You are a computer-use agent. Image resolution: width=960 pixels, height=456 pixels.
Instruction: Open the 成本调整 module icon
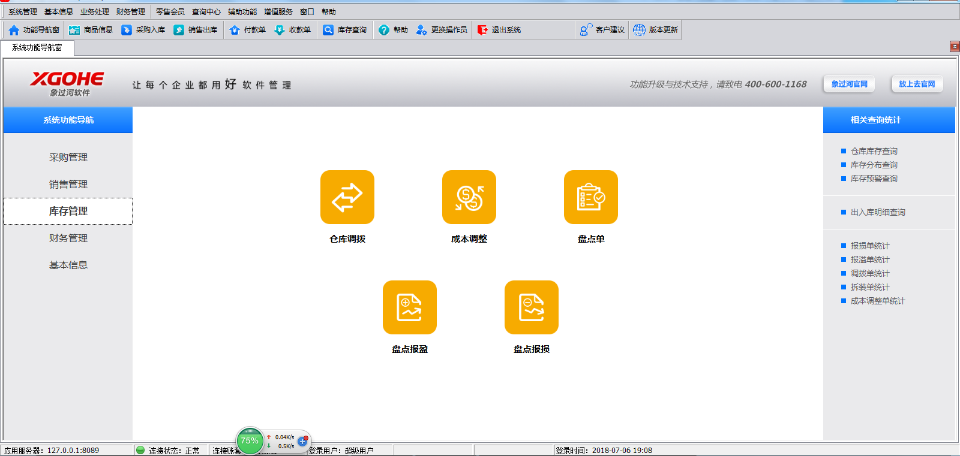(x=469, y=197)
